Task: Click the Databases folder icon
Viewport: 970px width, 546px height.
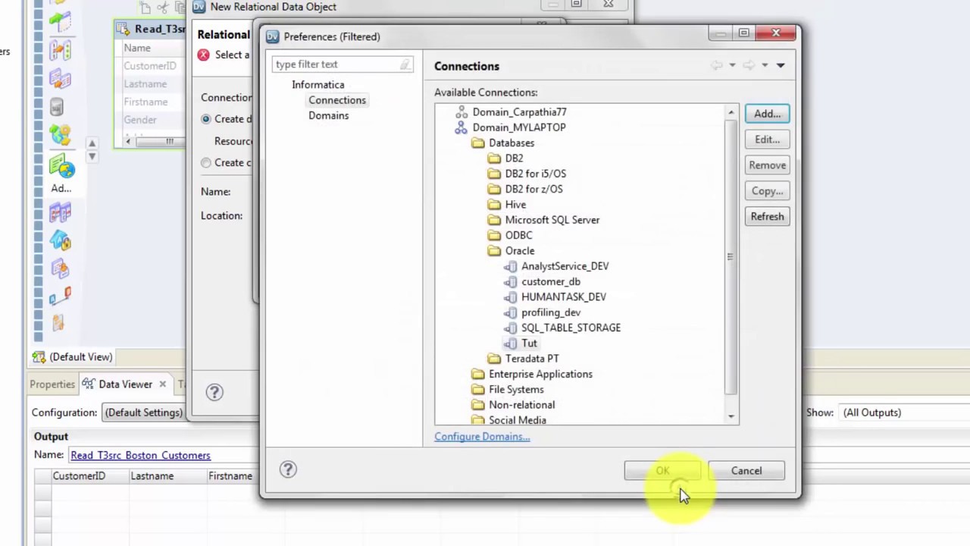Action: (477, 143)
